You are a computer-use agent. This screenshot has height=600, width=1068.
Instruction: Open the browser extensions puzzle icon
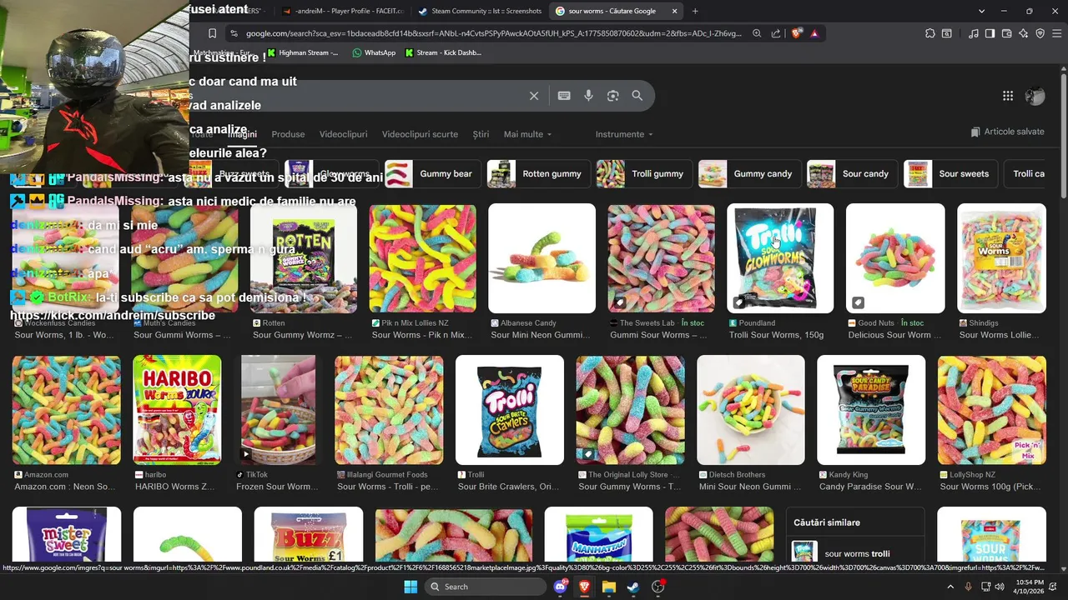[x=929, y=33]
